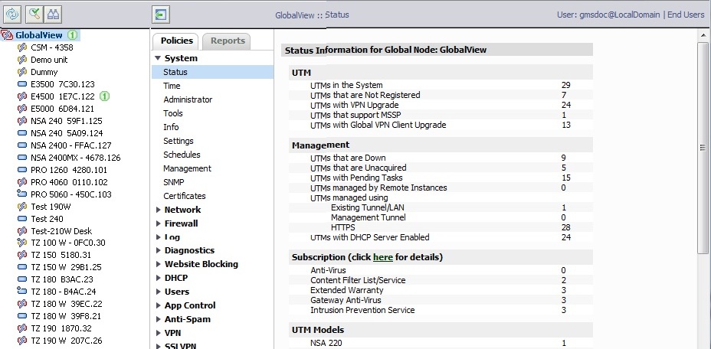
Task: Click the 'UTMs that are Down' row
Action: pos(441,158)
